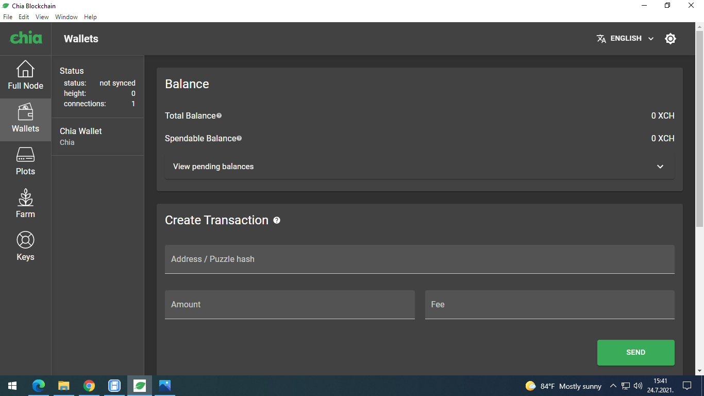
Task: Toggle dark/light theme sun icon
Action: (670, 39)
